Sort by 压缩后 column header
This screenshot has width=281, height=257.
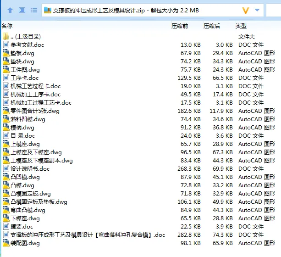click(212, 26)
